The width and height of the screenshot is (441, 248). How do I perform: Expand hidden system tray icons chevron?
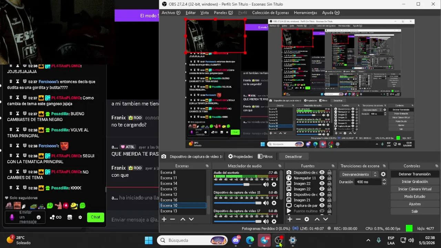[368, 240]
